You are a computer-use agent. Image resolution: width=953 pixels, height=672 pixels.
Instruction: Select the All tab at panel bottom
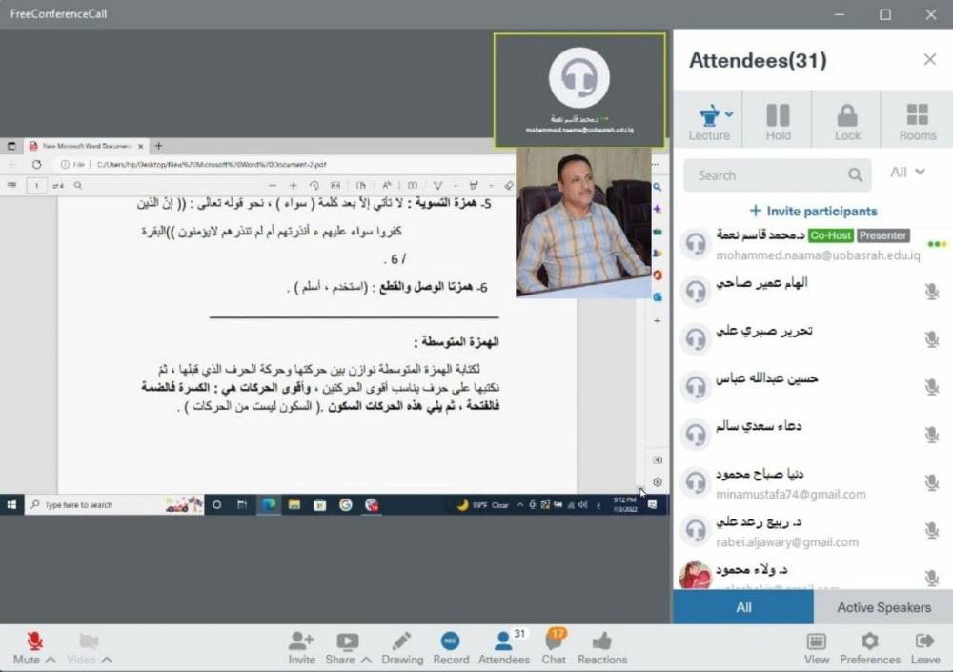point(743,607)
